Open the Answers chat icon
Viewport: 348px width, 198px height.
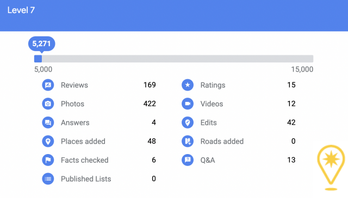point(48,123)
